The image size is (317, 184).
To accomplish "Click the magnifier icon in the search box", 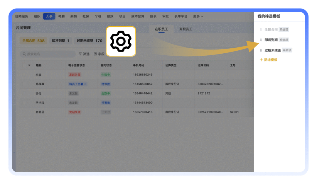I will pos(24,54).
